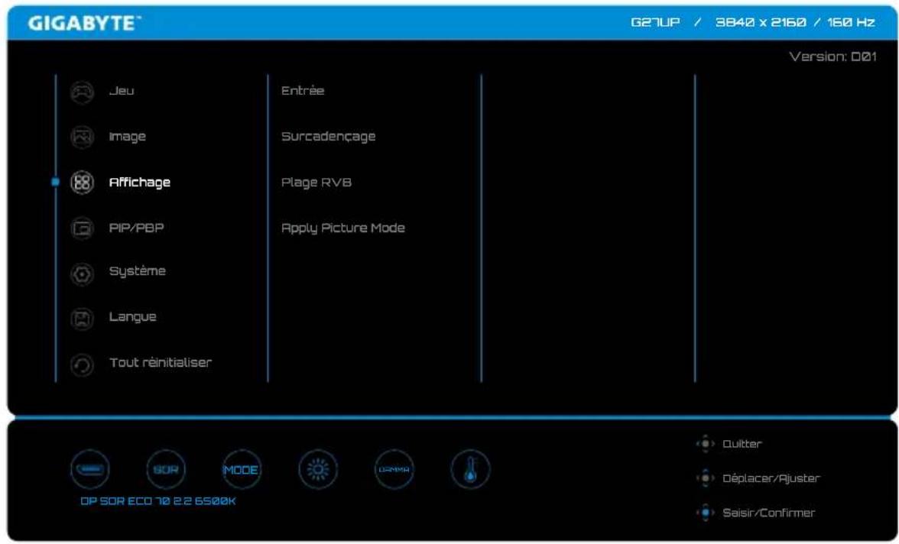Click the color temperature thermometer icon
This screenshot has width=899, height=544.
click(x=470, y=469)
